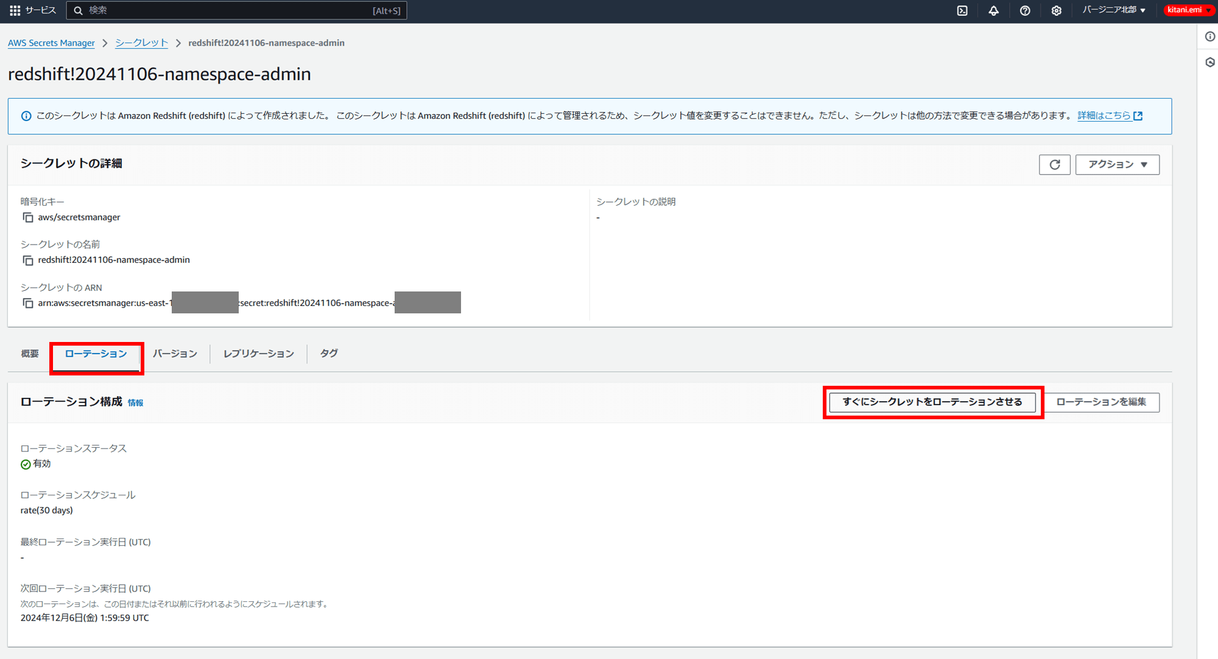
Task: Open the help question mark icon
Action: coord(1025,10)
